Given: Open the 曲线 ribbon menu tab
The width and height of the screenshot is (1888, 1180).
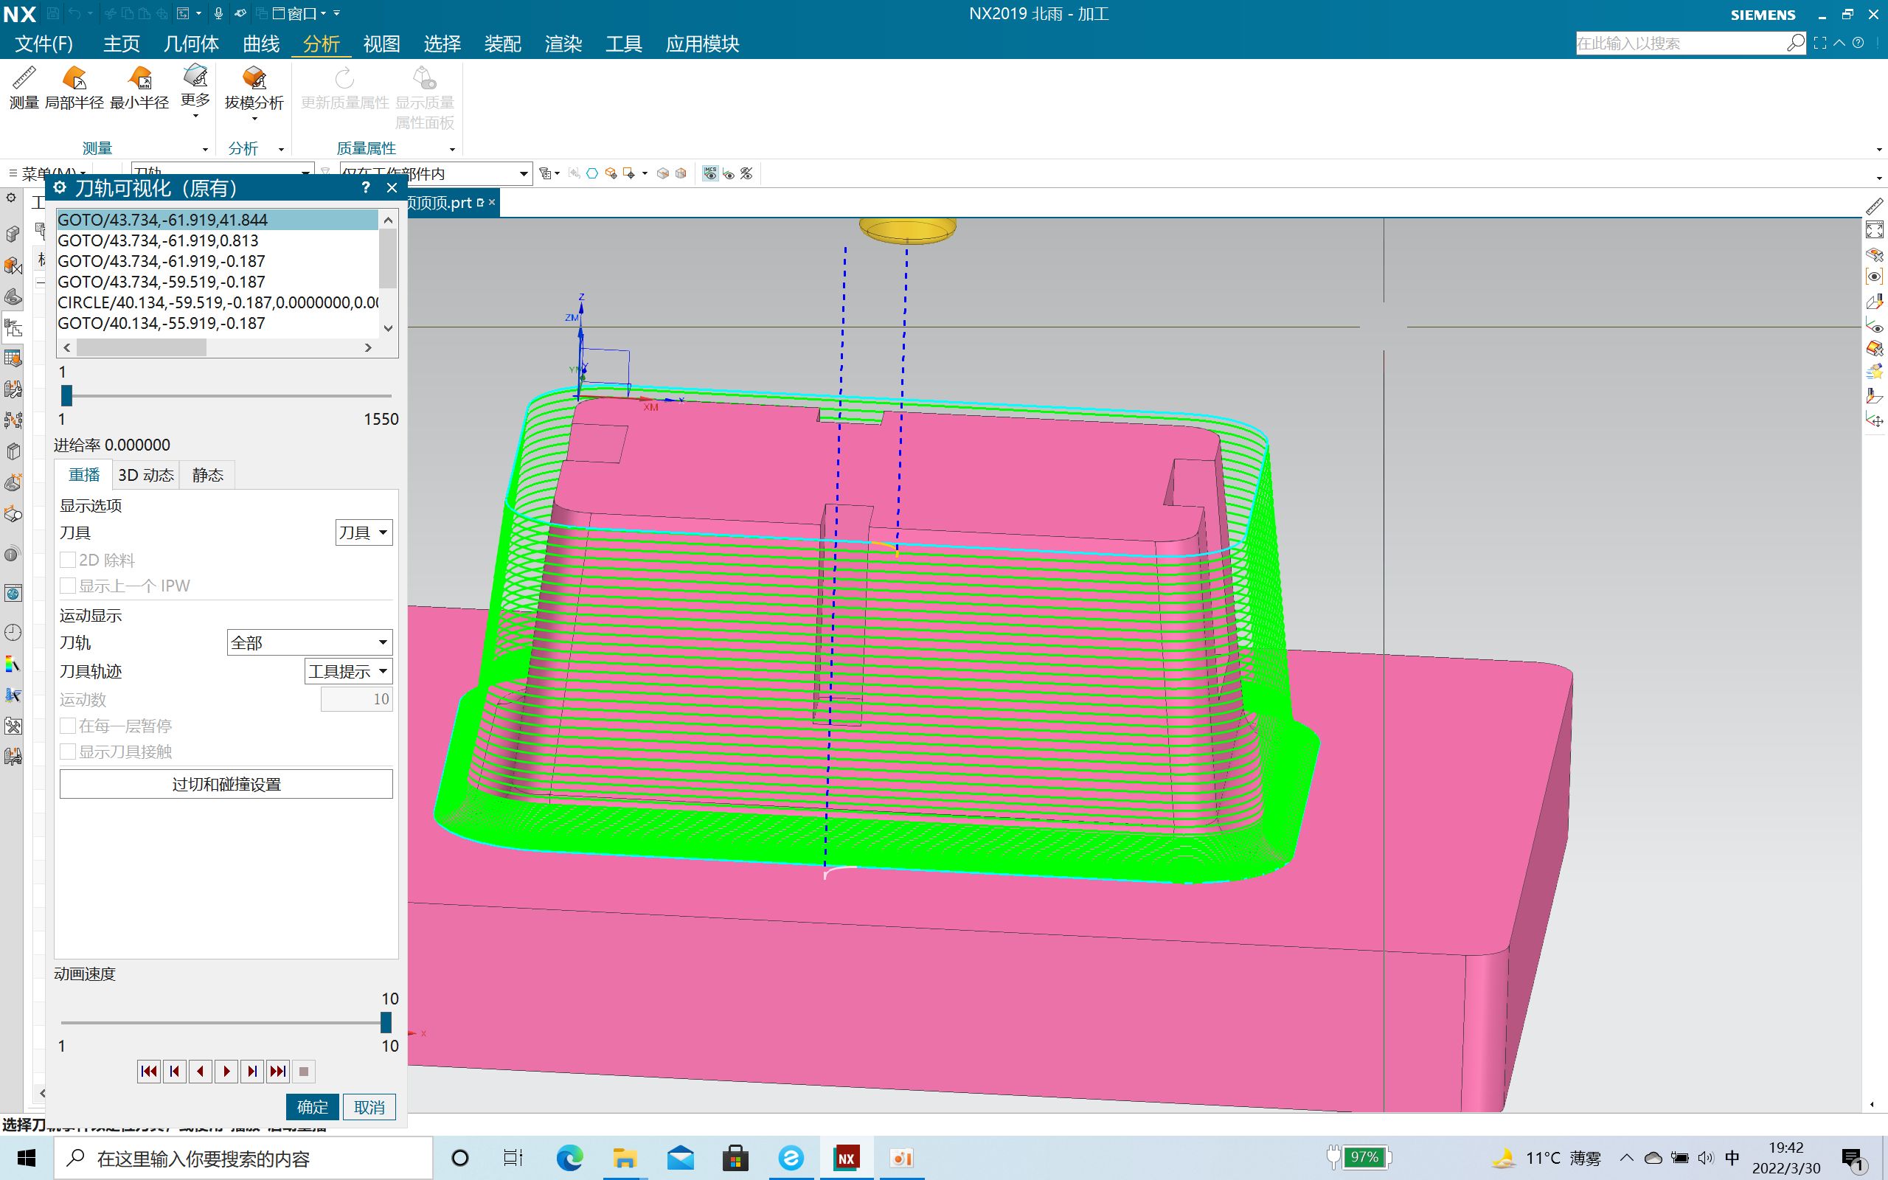Looking at the screenshot, I should coord(260,44).
